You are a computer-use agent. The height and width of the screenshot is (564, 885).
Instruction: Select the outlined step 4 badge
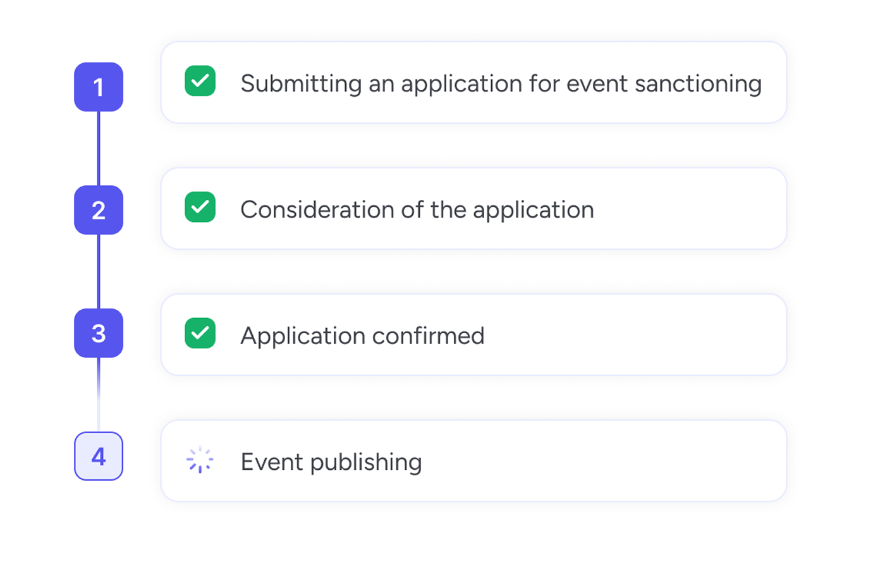click(x=99, y=456)
